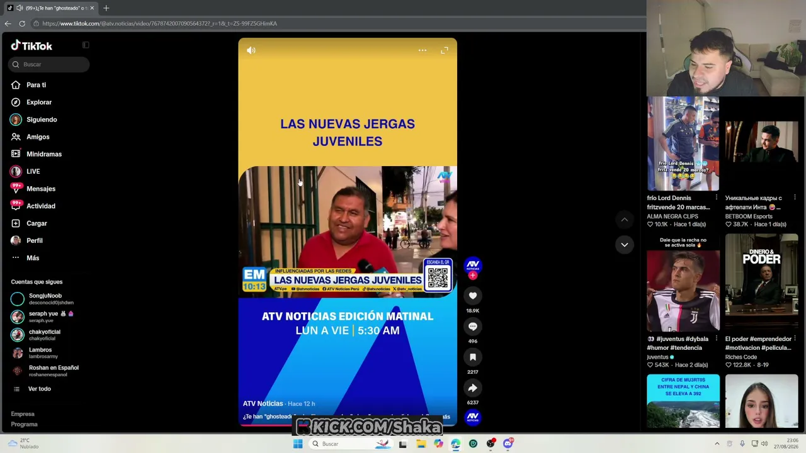Like the video with the heart icon
The width and height of the screenshot is (806, 453).
473,296
